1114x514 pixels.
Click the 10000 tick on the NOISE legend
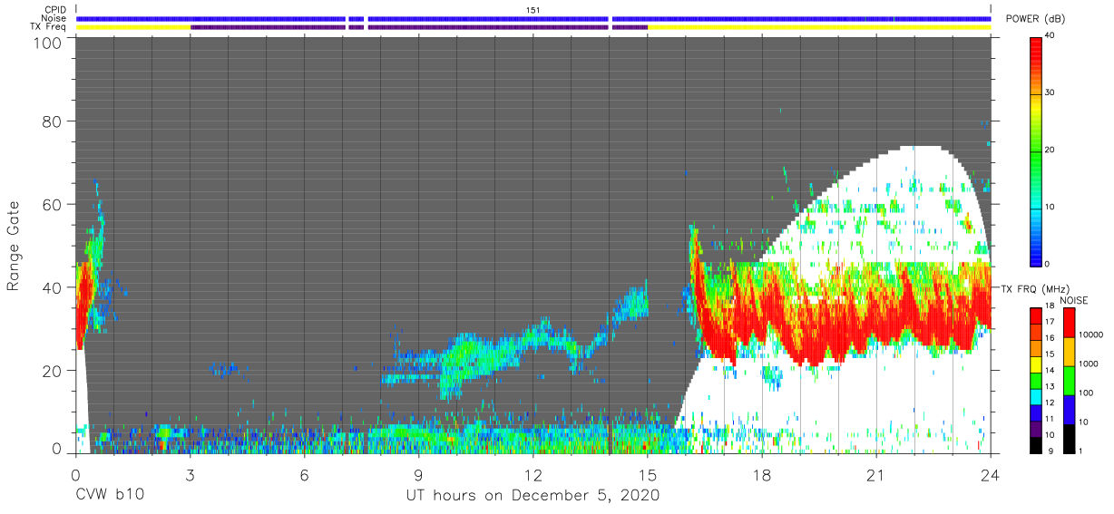(1093, 335)
